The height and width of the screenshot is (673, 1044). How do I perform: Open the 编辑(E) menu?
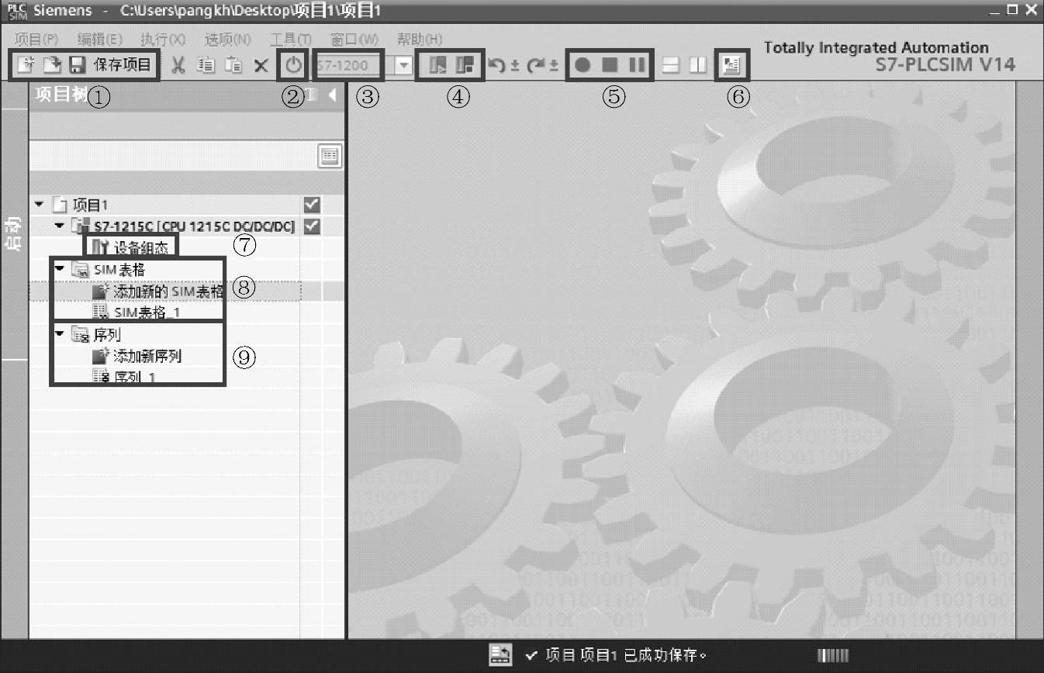[x=99, y=40]
